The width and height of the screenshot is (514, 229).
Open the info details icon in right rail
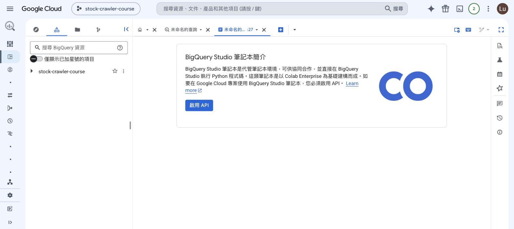point(500,132)
